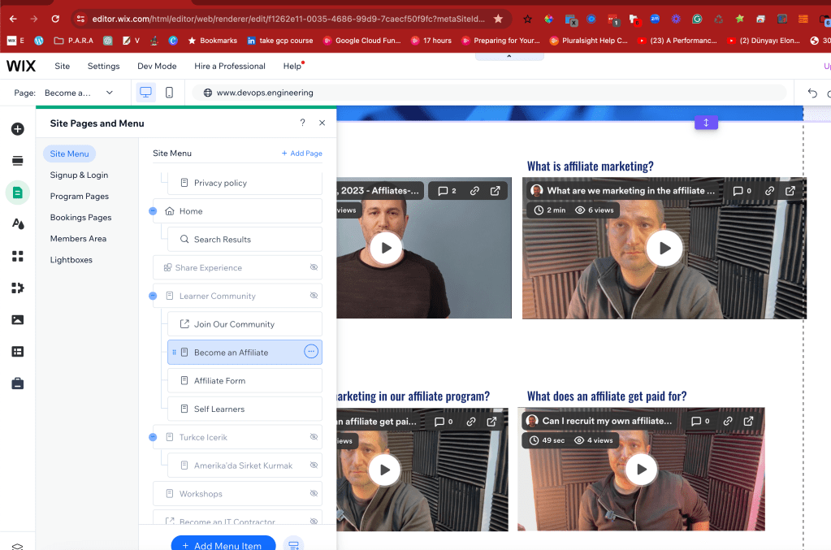Select the Site Menu tab

69,154
